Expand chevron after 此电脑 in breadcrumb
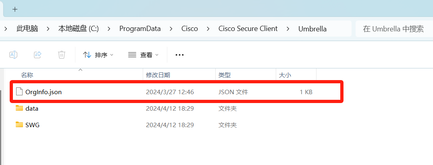 [x=48, y=29]
